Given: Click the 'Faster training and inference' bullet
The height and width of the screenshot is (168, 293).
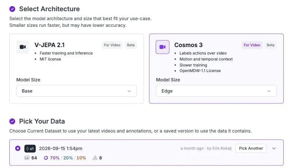Looking at the screenshot, I should [x=66, y=53].
